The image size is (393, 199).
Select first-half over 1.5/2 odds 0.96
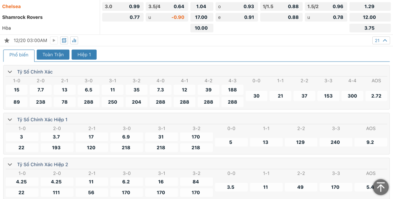tap(326, 7)
